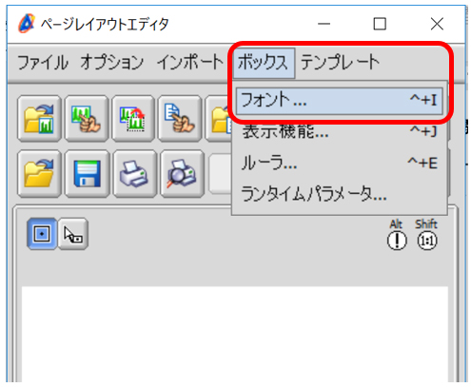Select ルーラ... menu entry

coord(339,163)
